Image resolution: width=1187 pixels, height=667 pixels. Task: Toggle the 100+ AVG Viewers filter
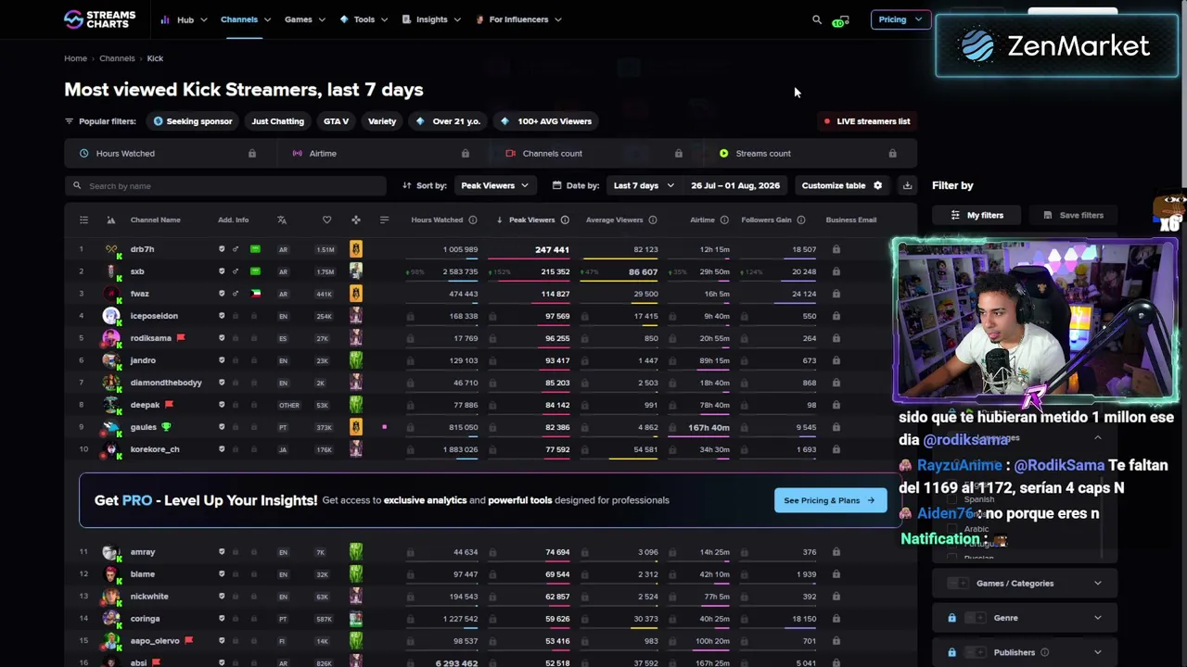click(x=546, y=121)
